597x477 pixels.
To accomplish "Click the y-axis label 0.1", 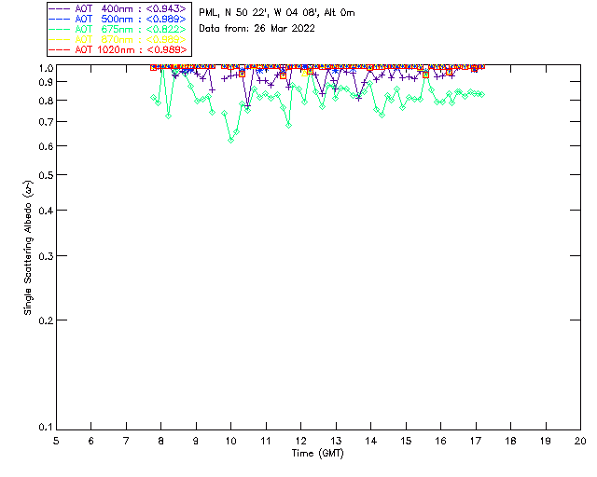I will coord(46,428).
